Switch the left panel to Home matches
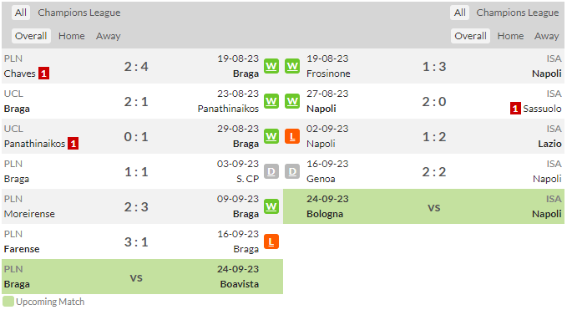The image size is (567, 320). (x=72, y=36)
